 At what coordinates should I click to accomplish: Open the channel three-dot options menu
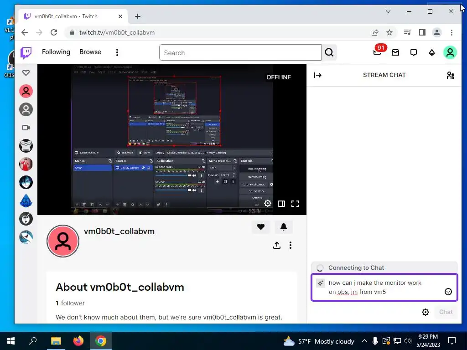291,245
